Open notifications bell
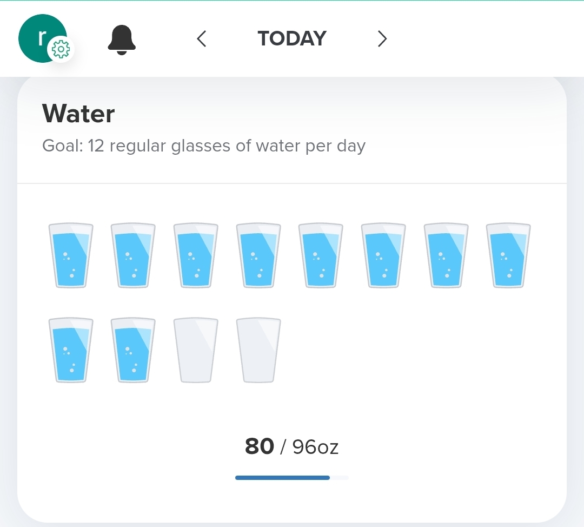The width and height of the screenshot is (584, 527). coord(122,40)
